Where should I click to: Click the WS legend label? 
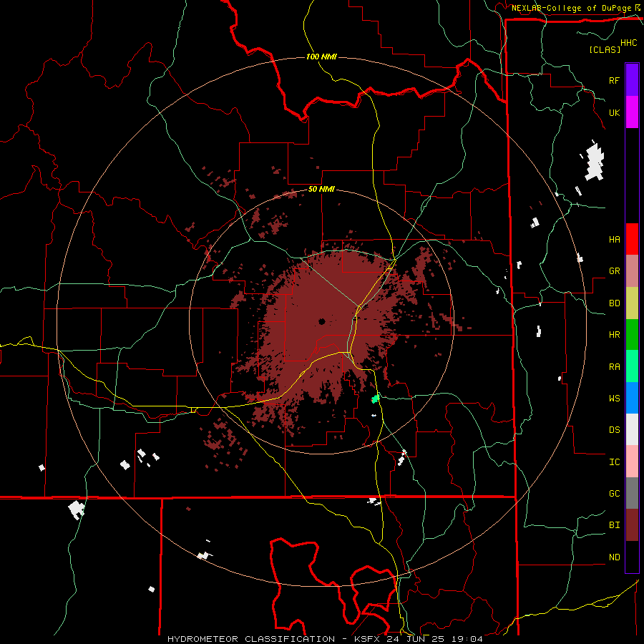614,398
